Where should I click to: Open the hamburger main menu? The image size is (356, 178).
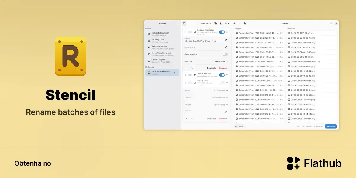[x=331, y=23]
